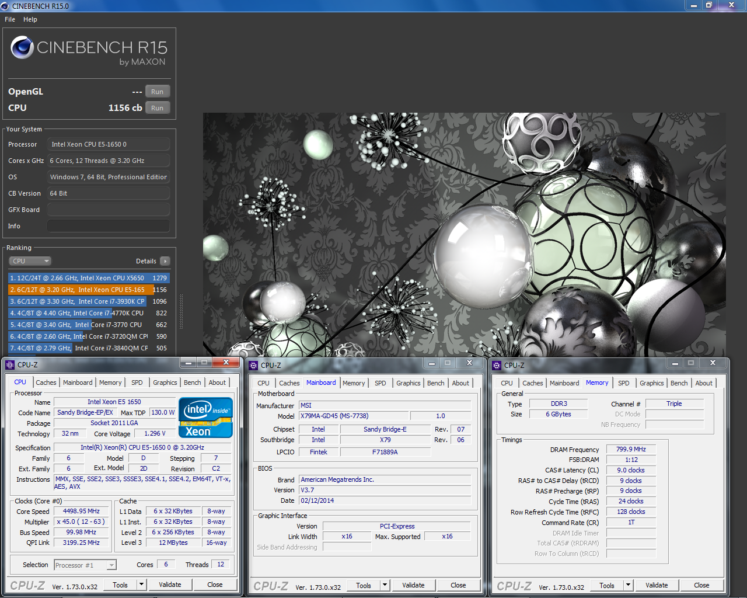The image size is (747, 598).
Task: Select ranking entry Xeon X5650 score 1279
Action: pyautogui.click(x=89, y=278)
